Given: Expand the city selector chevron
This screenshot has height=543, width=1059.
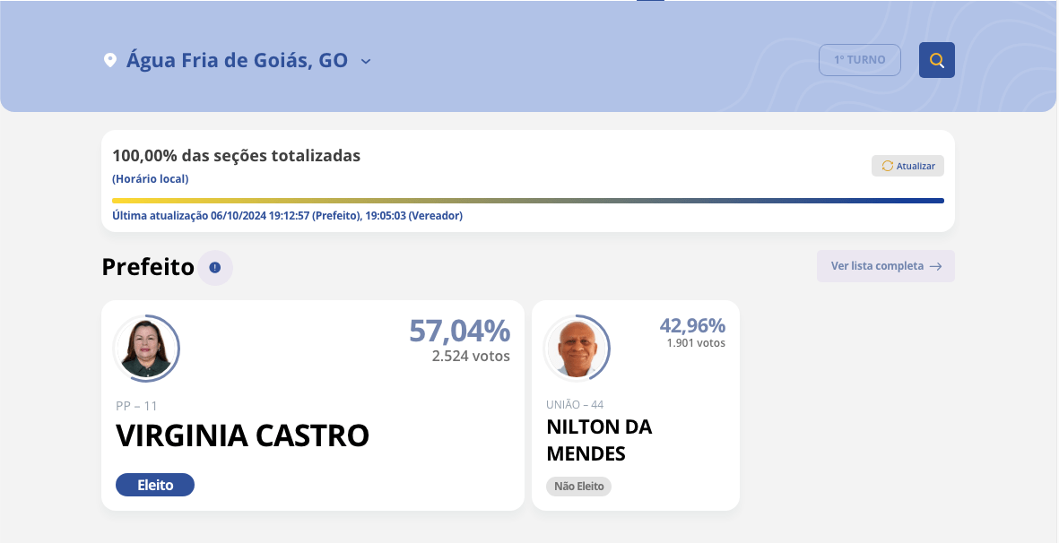Looking at the screenshot, I should pyautogui.click(x=366, y=61).
